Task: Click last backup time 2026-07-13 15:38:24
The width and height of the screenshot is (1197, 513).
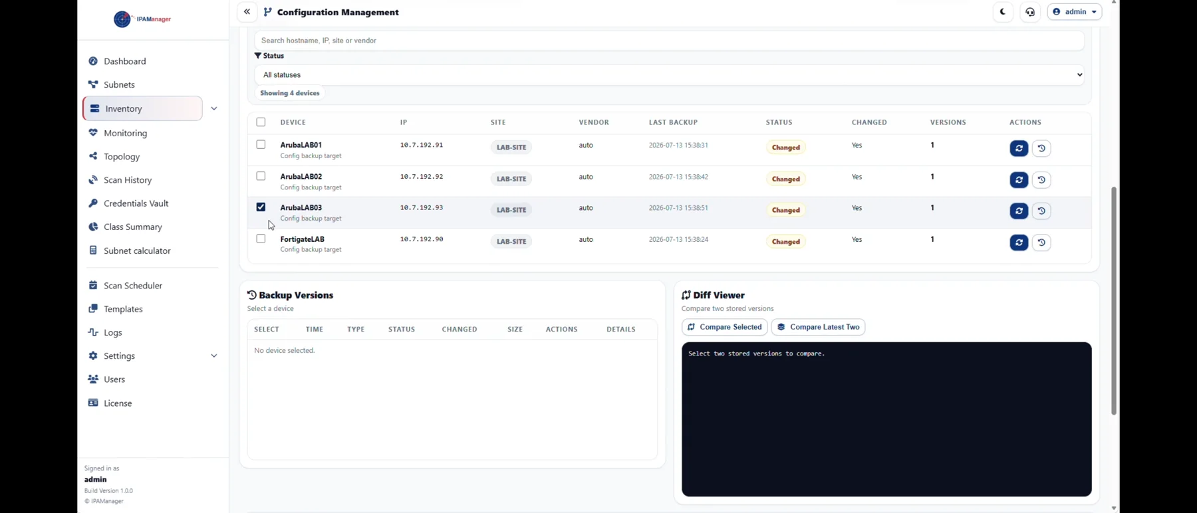Action: (678, 239)
